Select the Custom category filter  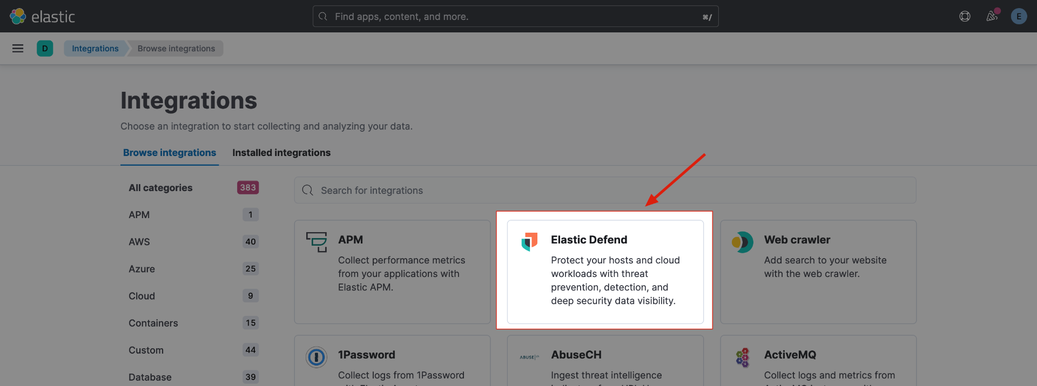[x=146, y=350]
